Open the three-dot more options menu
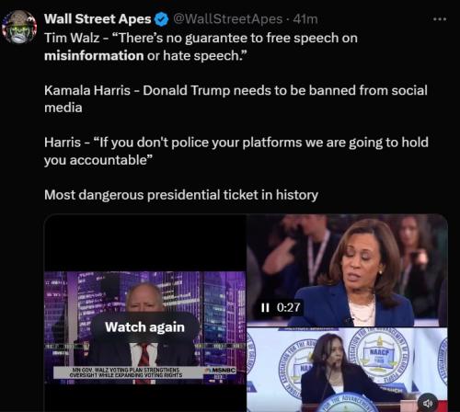The height and width of the screenshot is (412, 460). tap(440, 19)
